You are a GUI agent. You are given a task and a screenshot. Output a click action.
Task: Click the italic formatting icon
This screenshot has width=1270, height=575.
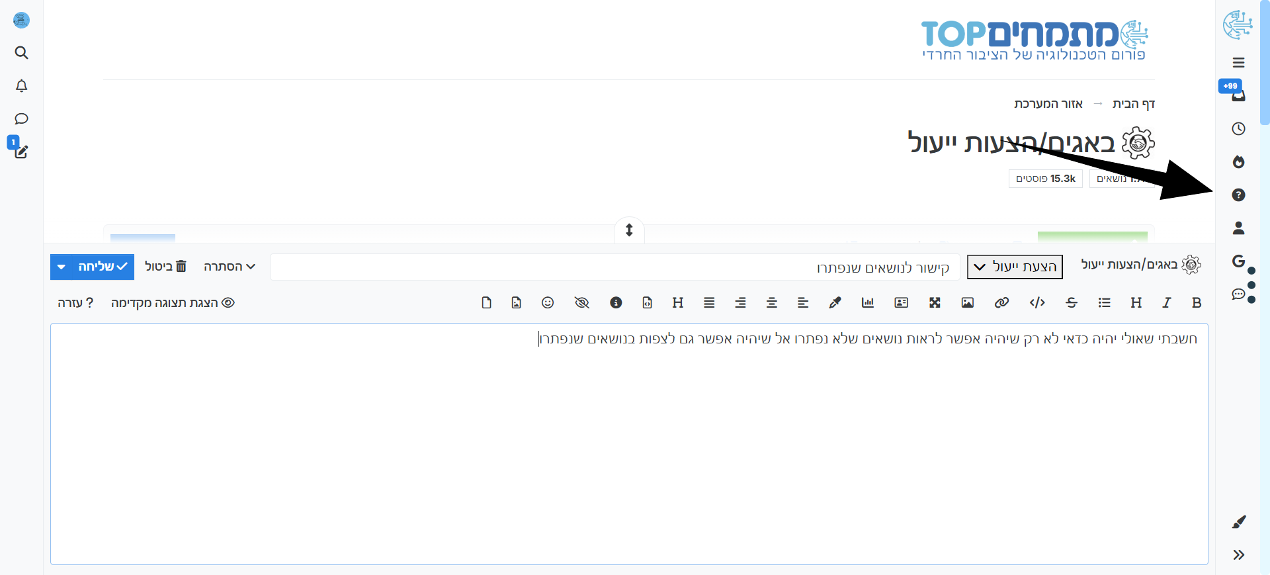click(1166, 302)
